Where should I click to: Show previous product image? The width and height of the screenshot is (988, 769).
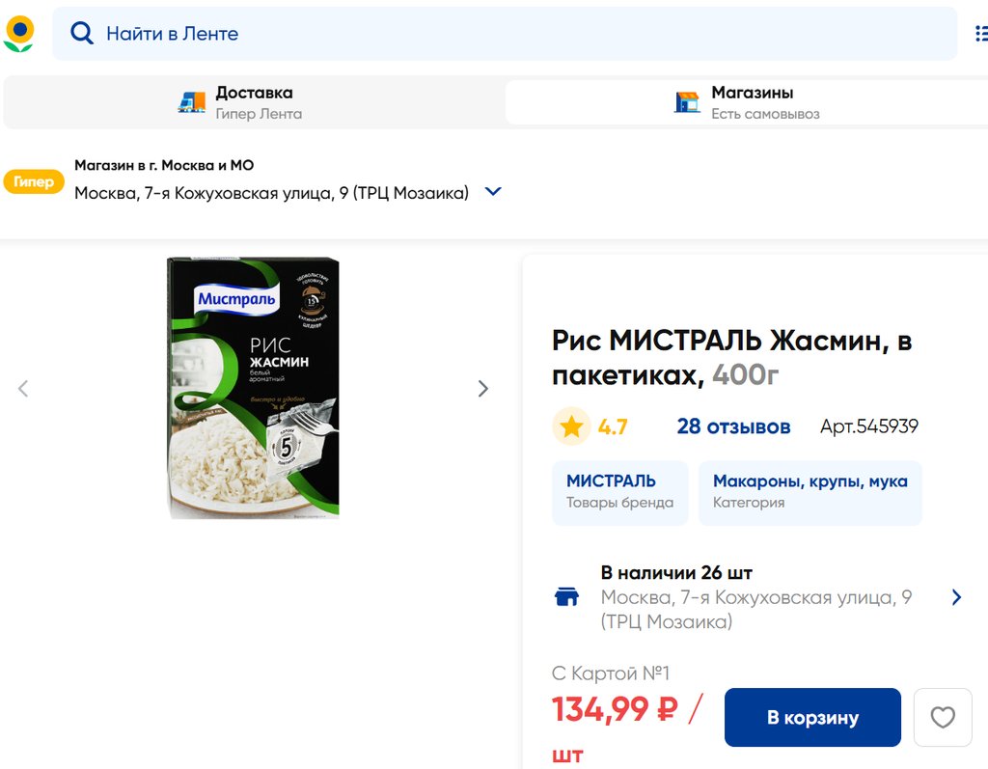pyautogui.click(x=23, y=389)
